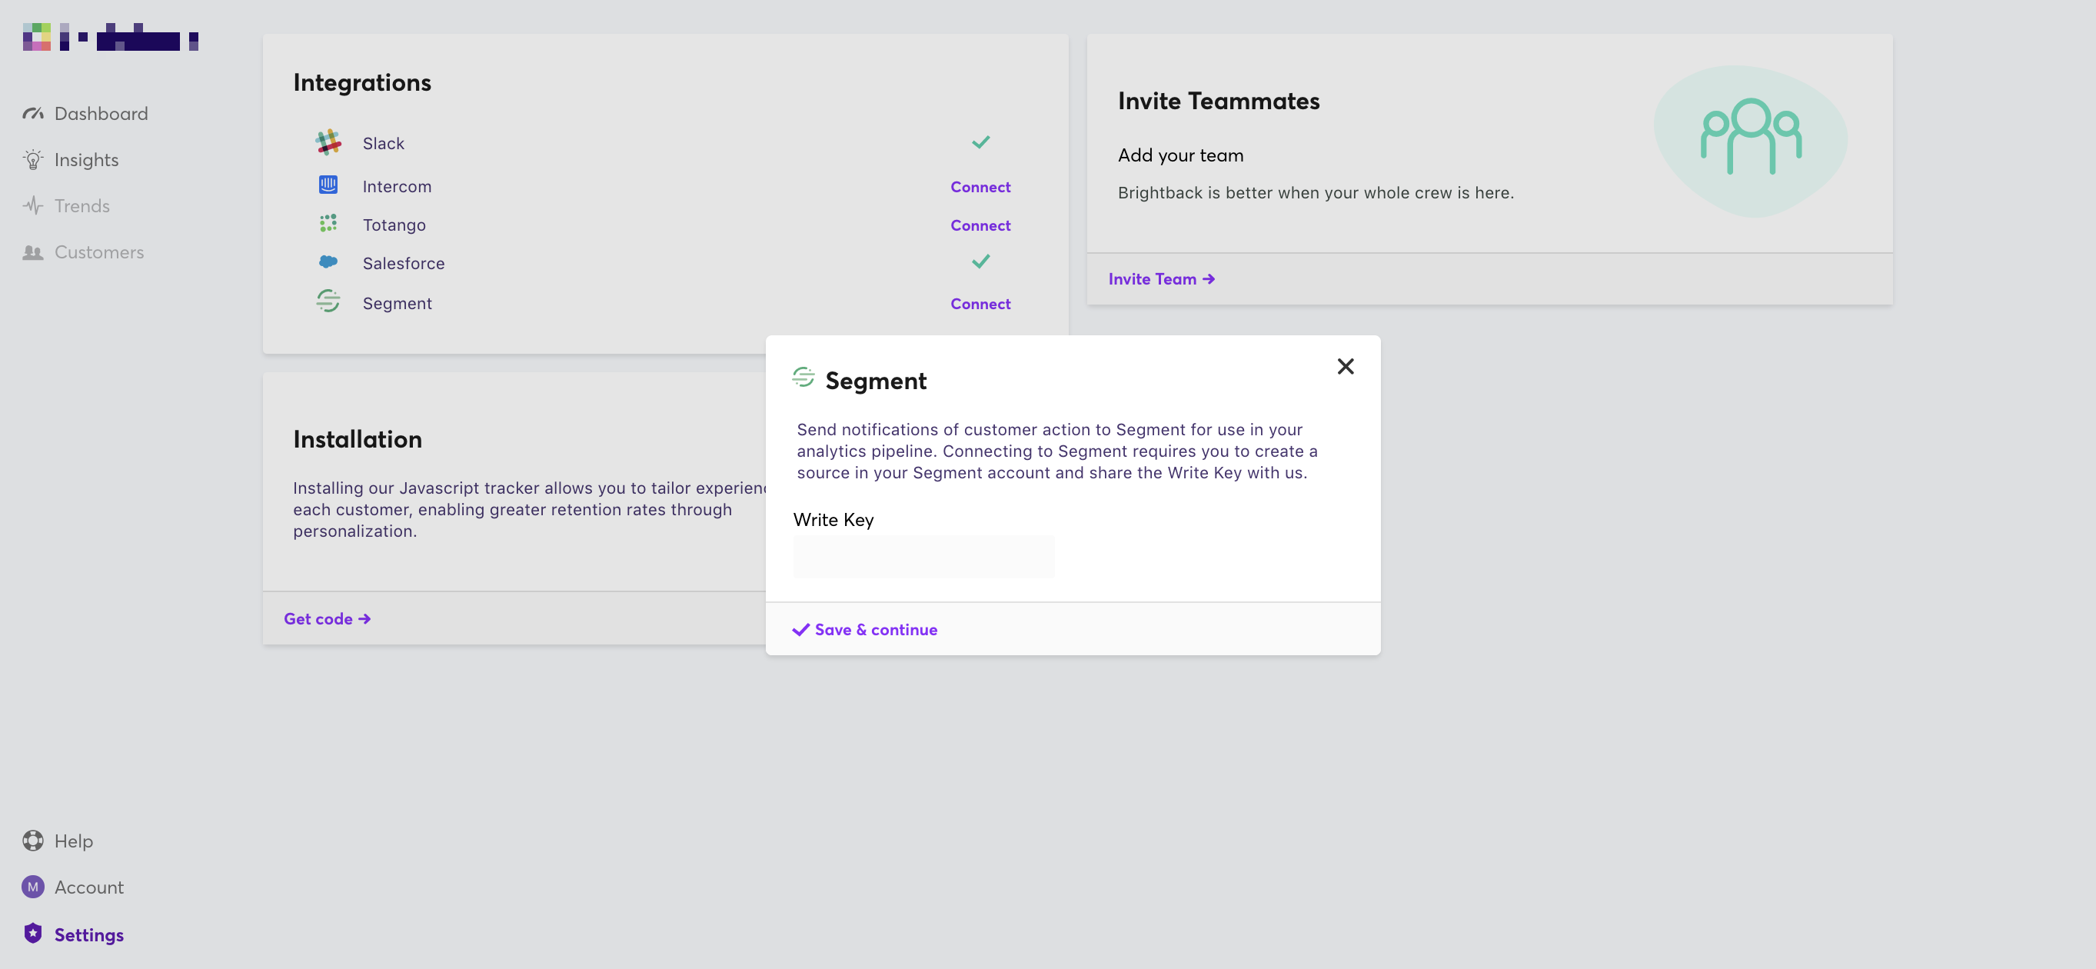Click Get code link
Screen dimensions: 2096x969
tap(327, 619)
